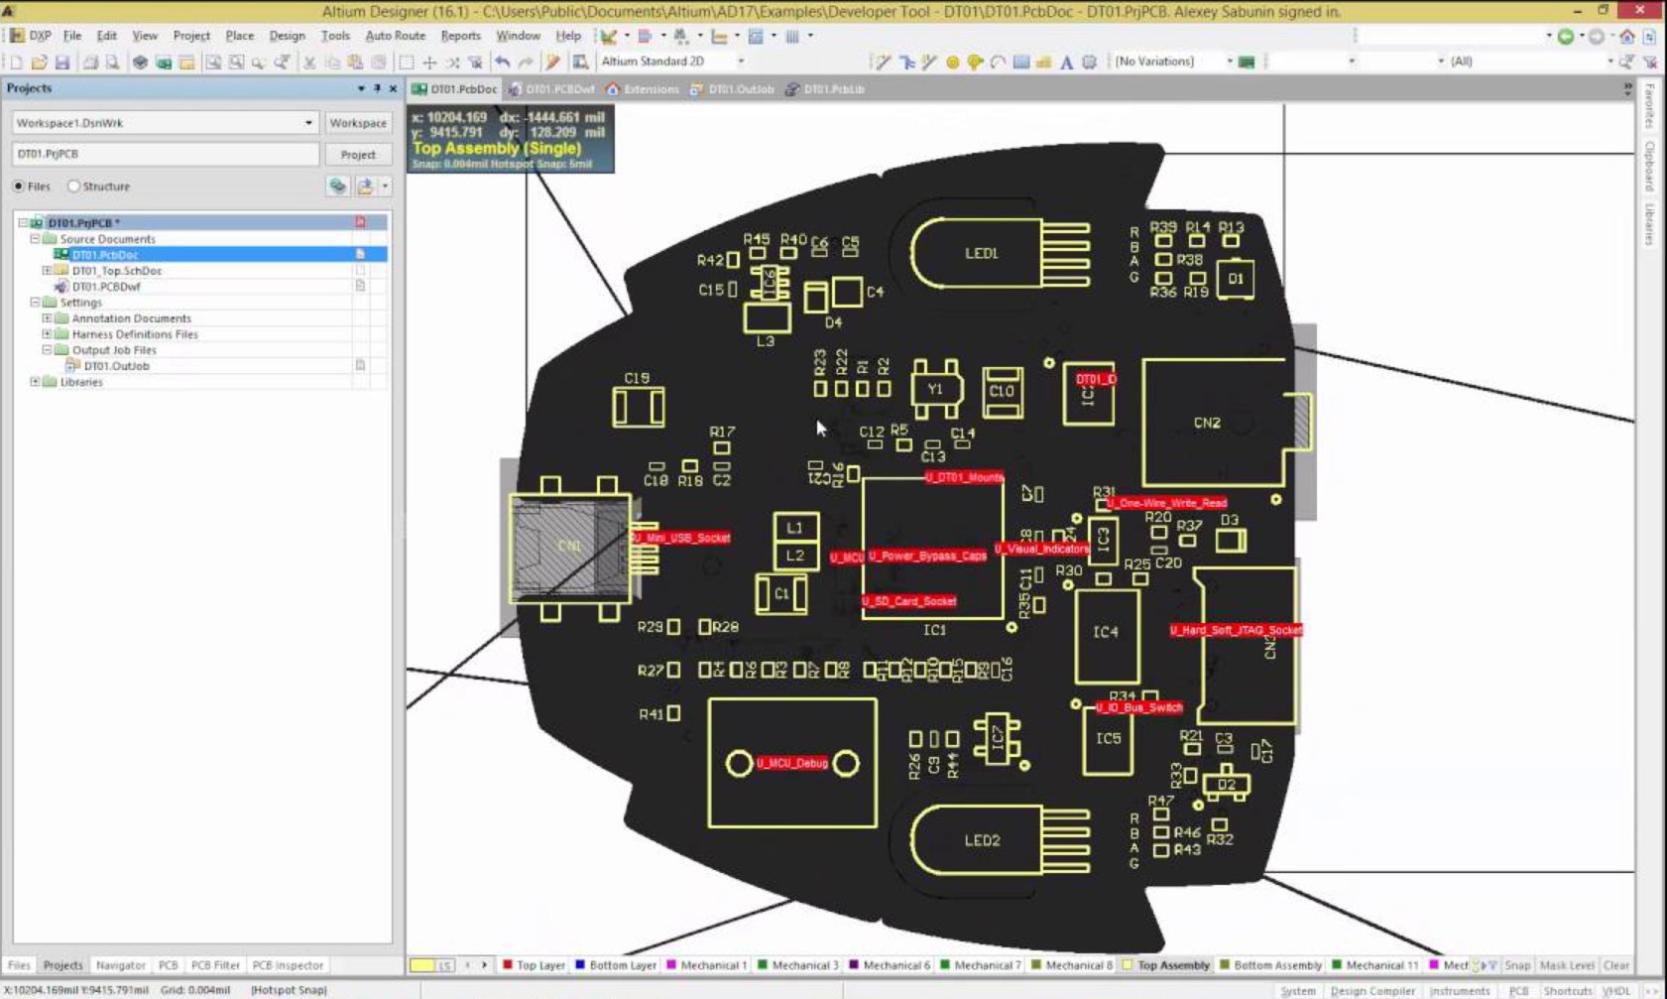Click the Print Preview icon

pyautogui.click(x=112, y=62)
